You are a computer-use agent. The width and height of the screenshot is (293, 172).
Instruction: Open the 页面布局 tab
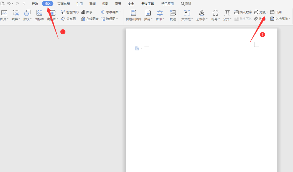pos(64,4)
